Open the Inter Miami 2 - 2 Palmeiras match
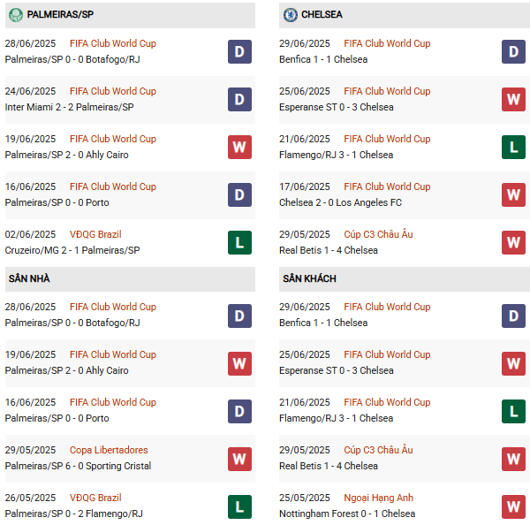This screenshot has width=530, height=525. pos(68,107)
